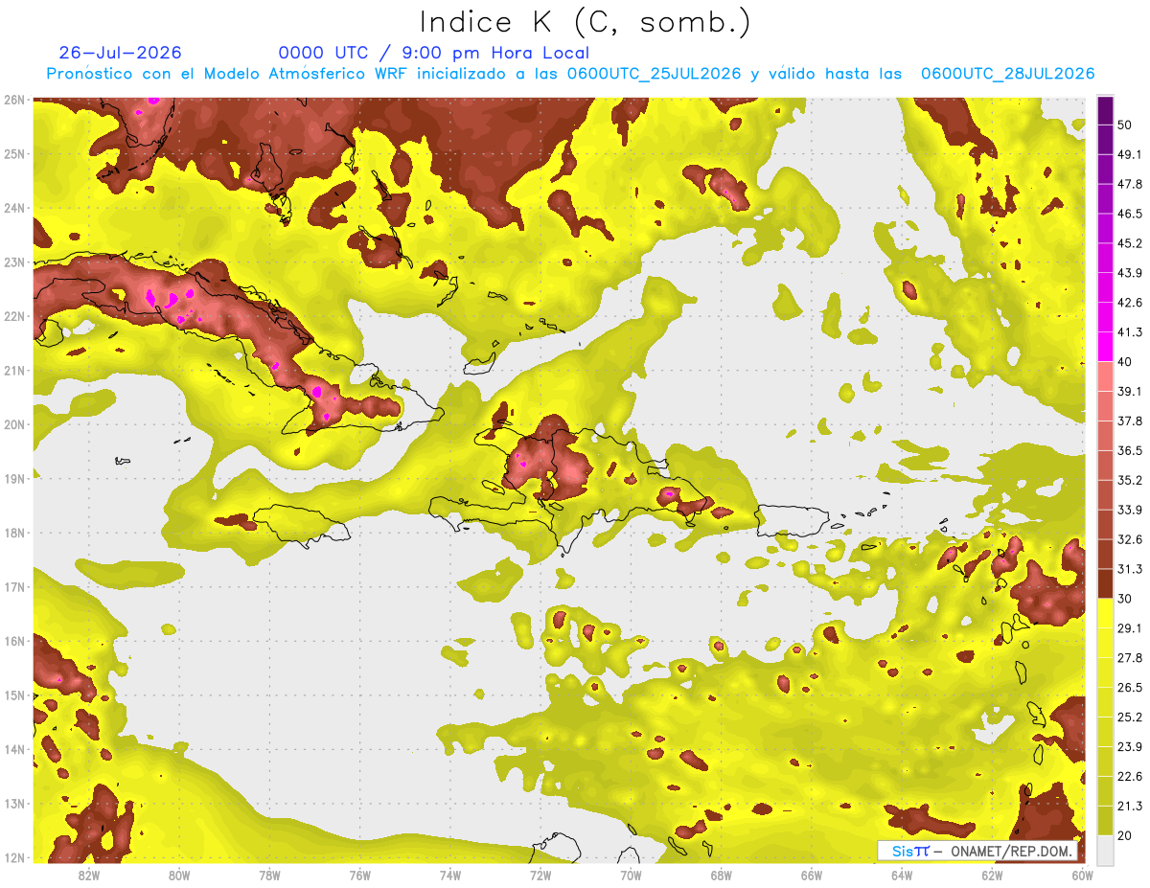The height and width of the screenshot is (888, 1150).
Task: Click "0600UTC_28JUL2026" valid-until time text
Action: coord(1008,74)
